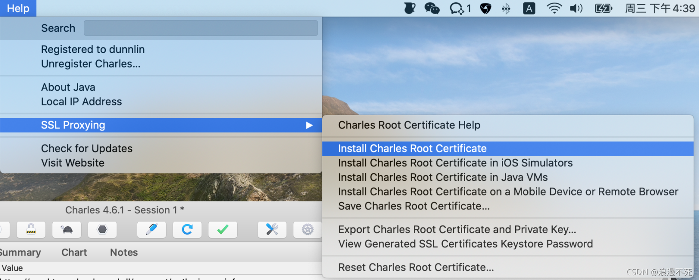Open Charles Root Certificate Help

point(508,125)
